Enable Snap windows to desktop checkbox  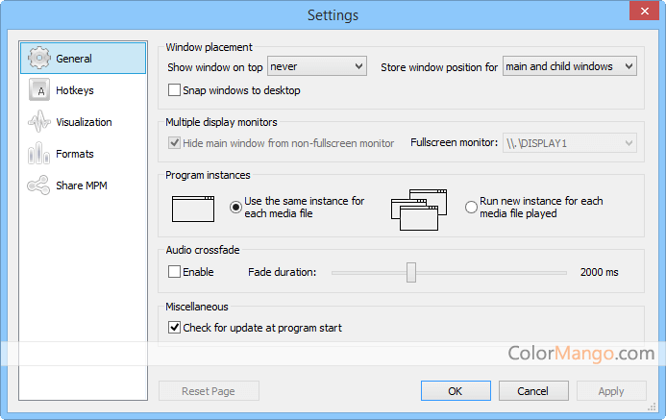click(x=175, y=90)
